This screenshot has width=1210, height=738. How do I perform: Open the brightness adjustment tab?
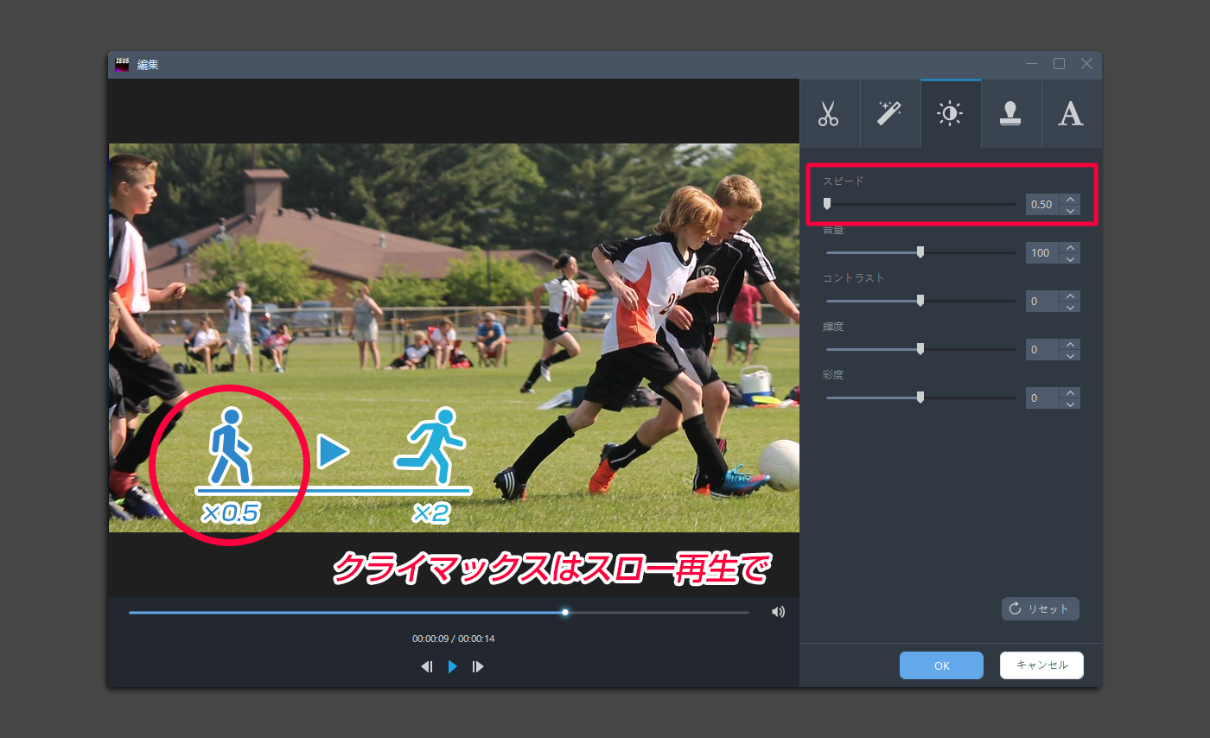click(x=950, y=114)
